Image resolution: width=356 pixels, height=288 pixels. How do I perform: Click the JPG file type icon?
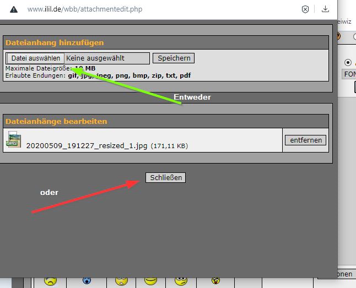(x=13, y=140)
